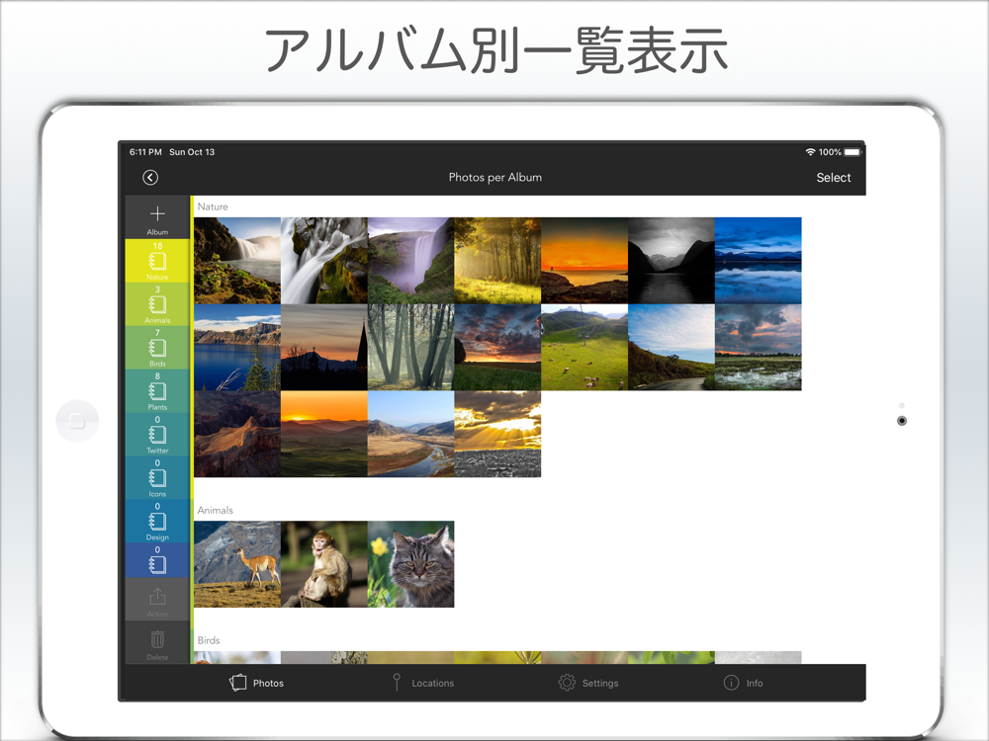Open the cat photo in Animals
Screen dimensions: 989x741
click(x=410, y=564)
